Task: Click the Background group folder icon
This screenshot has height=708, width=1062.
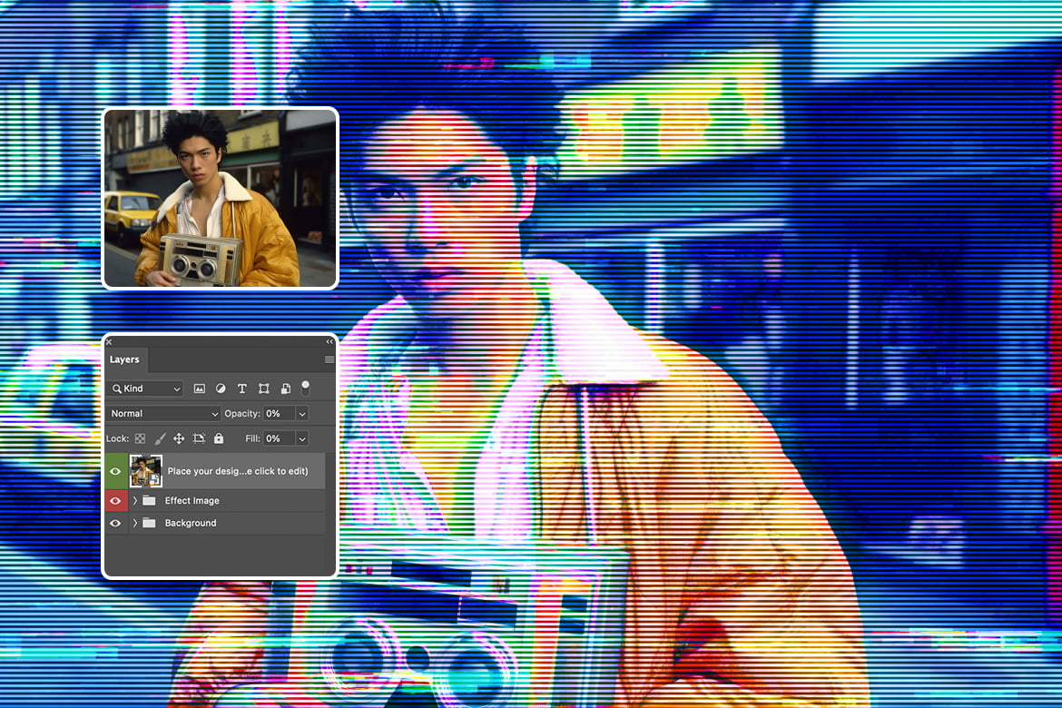Action: 149,523
